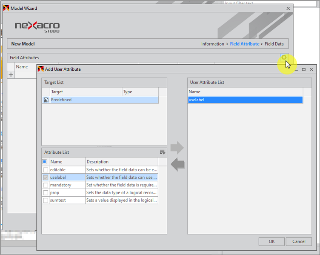Toggle the select-all checkbox in Attribute List header
The image size is (320, 255).
pos(45,162)
